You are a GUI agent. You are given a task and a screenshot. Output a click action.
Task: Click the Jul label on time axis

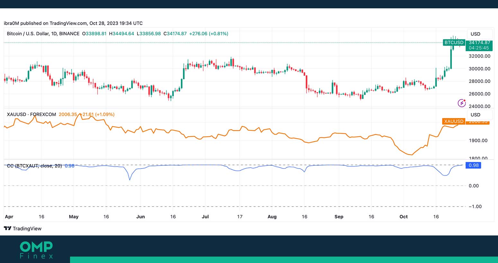pyautogui.click(x=205, y=217)
